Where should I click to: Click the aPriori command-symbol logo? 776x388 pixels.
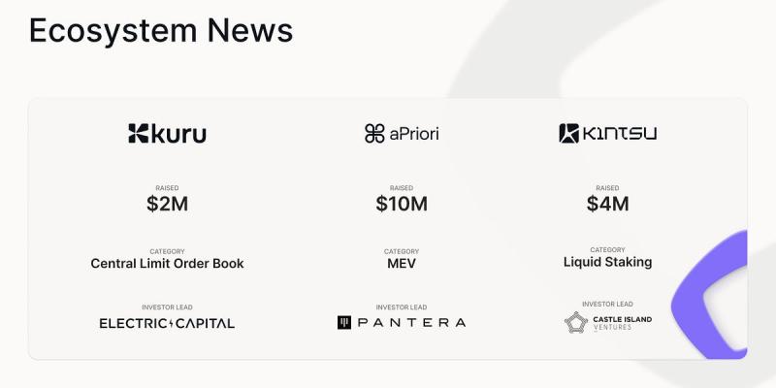click(374, 134)
